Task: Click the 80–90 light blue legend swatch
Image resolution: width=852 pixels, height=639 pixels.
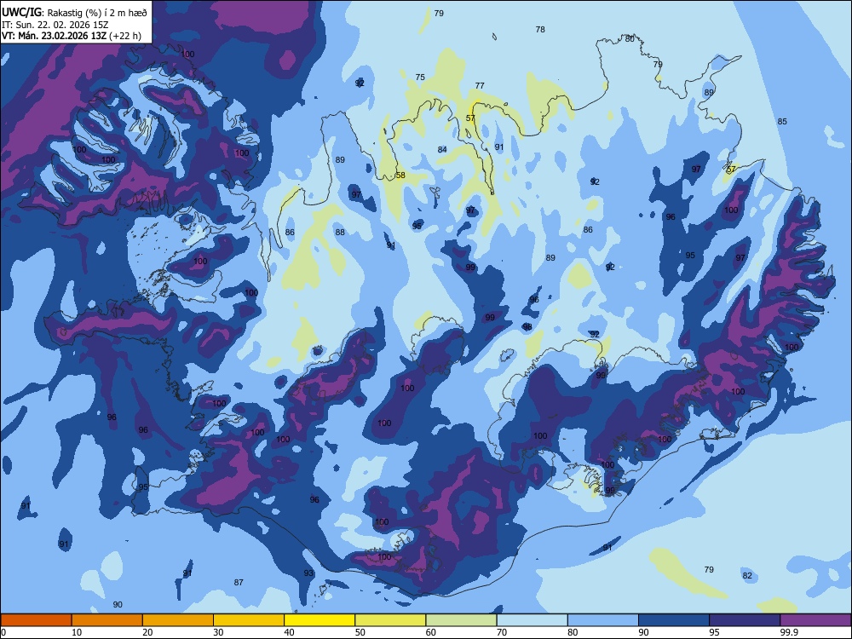Action: tap(603, 620)
